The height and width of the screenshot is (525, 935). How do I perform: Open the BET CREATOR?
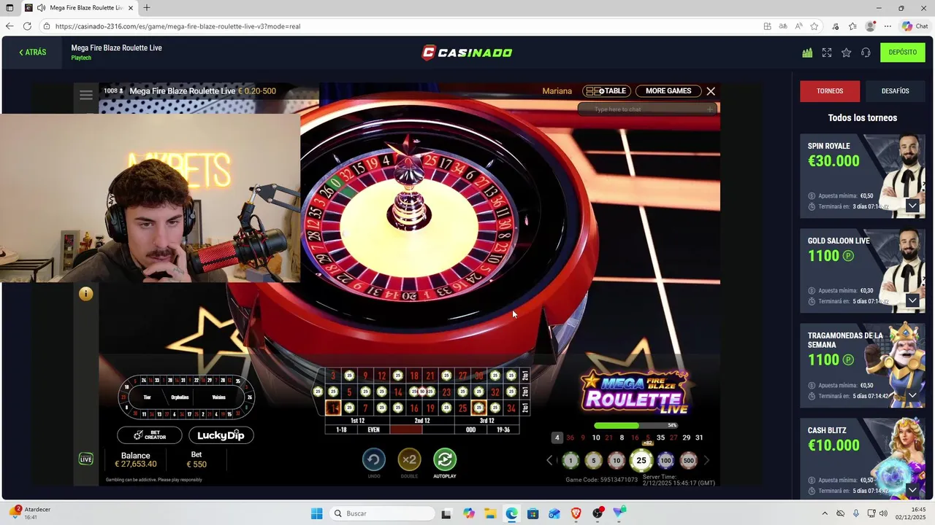(150, 435)
